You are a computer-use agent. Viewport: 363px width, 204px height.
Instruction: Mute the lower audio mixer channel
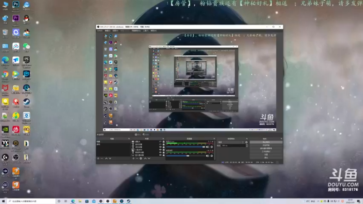tap(207, 156)
